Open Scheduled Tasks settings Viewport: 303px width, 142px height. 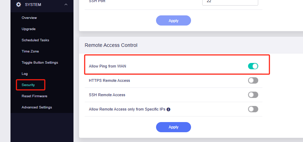pyautogui.click(x=35, y=40)
